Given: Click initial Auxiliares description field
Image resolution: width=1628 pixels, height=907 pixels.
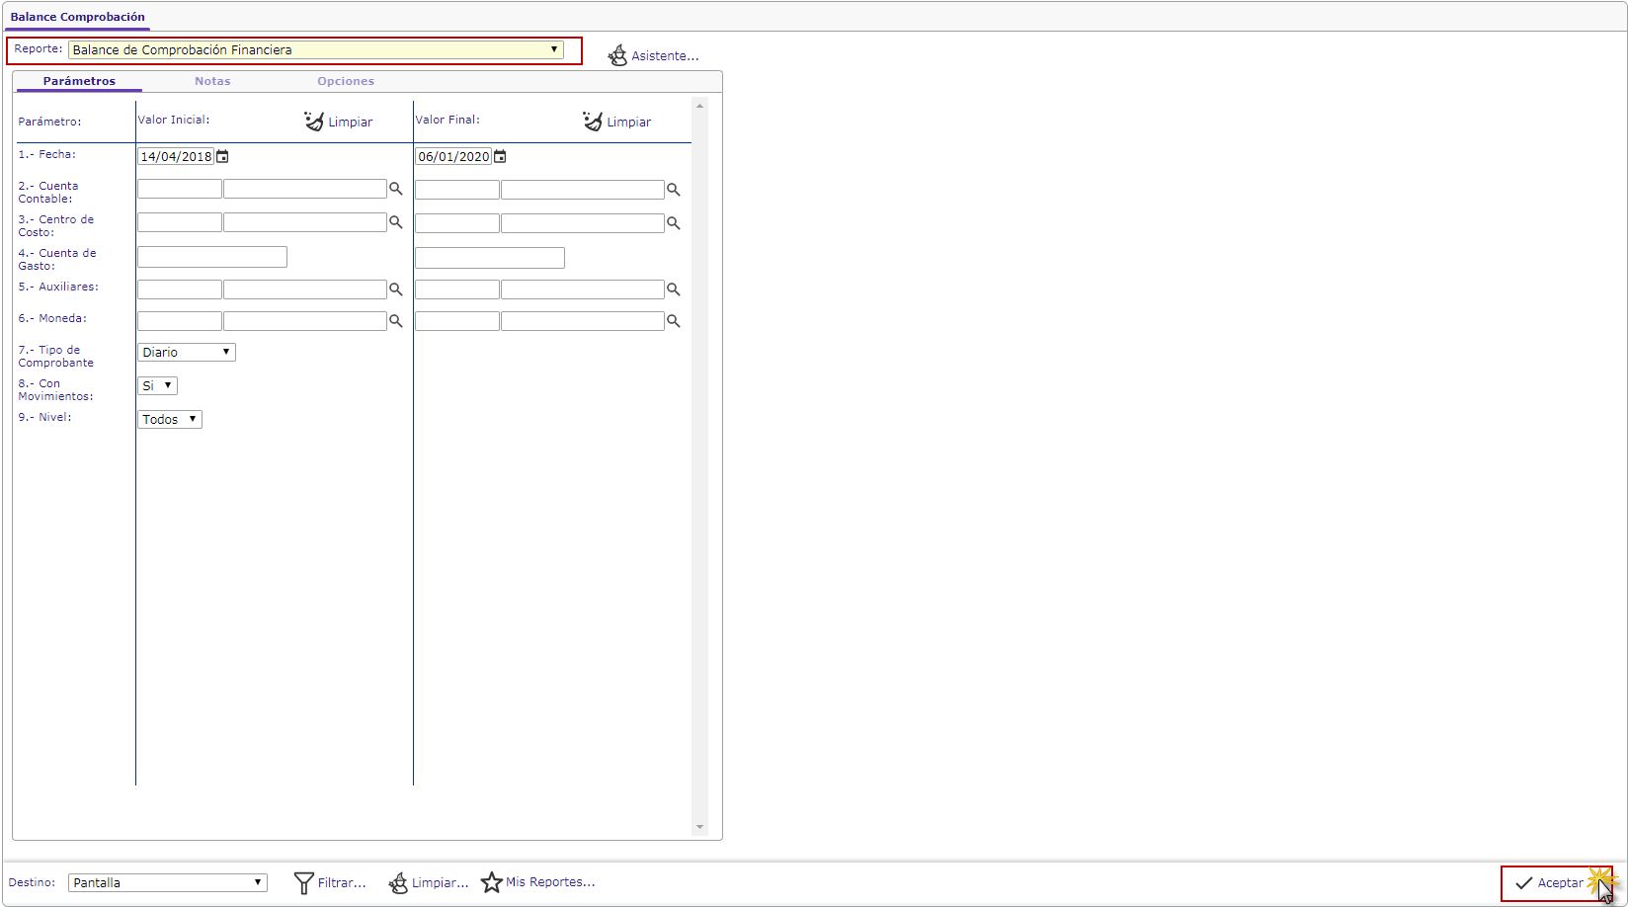Looking at the screenshot, I should click(x=305, y=289).
